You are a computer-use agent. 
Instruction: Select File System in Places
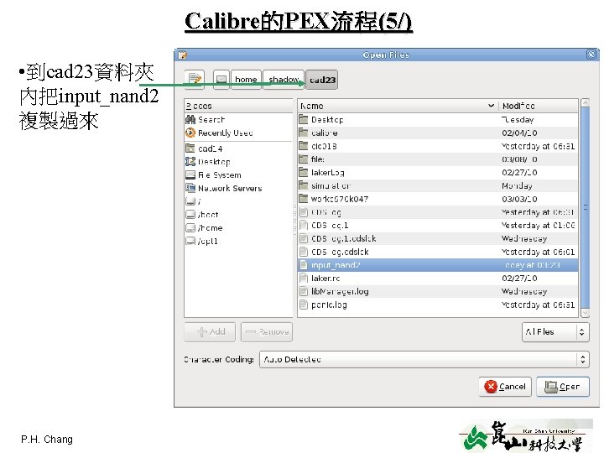238,175
